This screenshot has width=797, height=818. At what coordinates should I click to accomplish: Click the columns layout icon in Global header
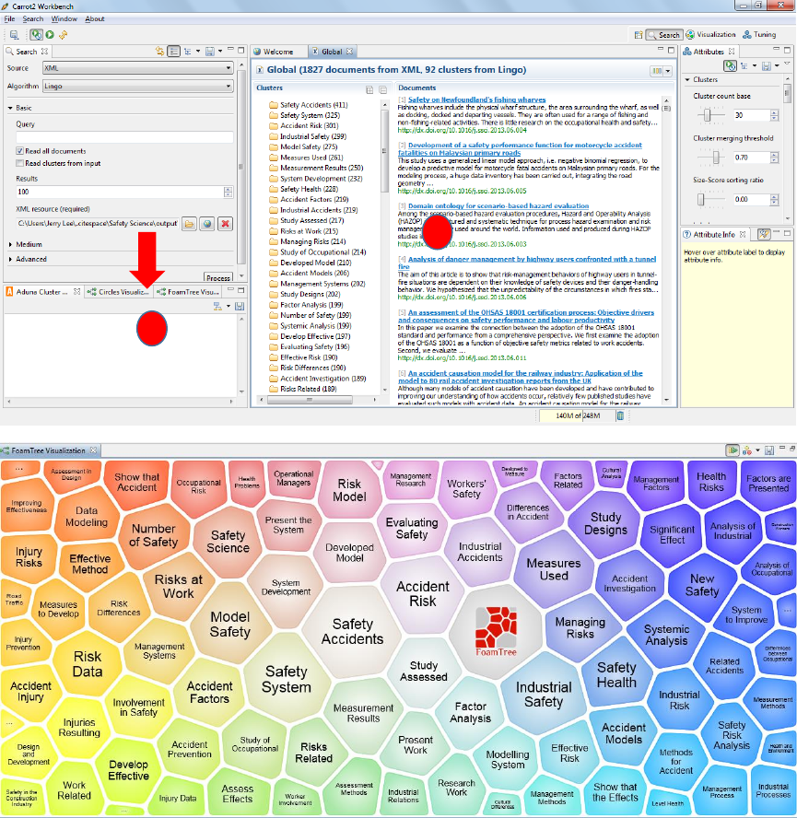(657, 70)
